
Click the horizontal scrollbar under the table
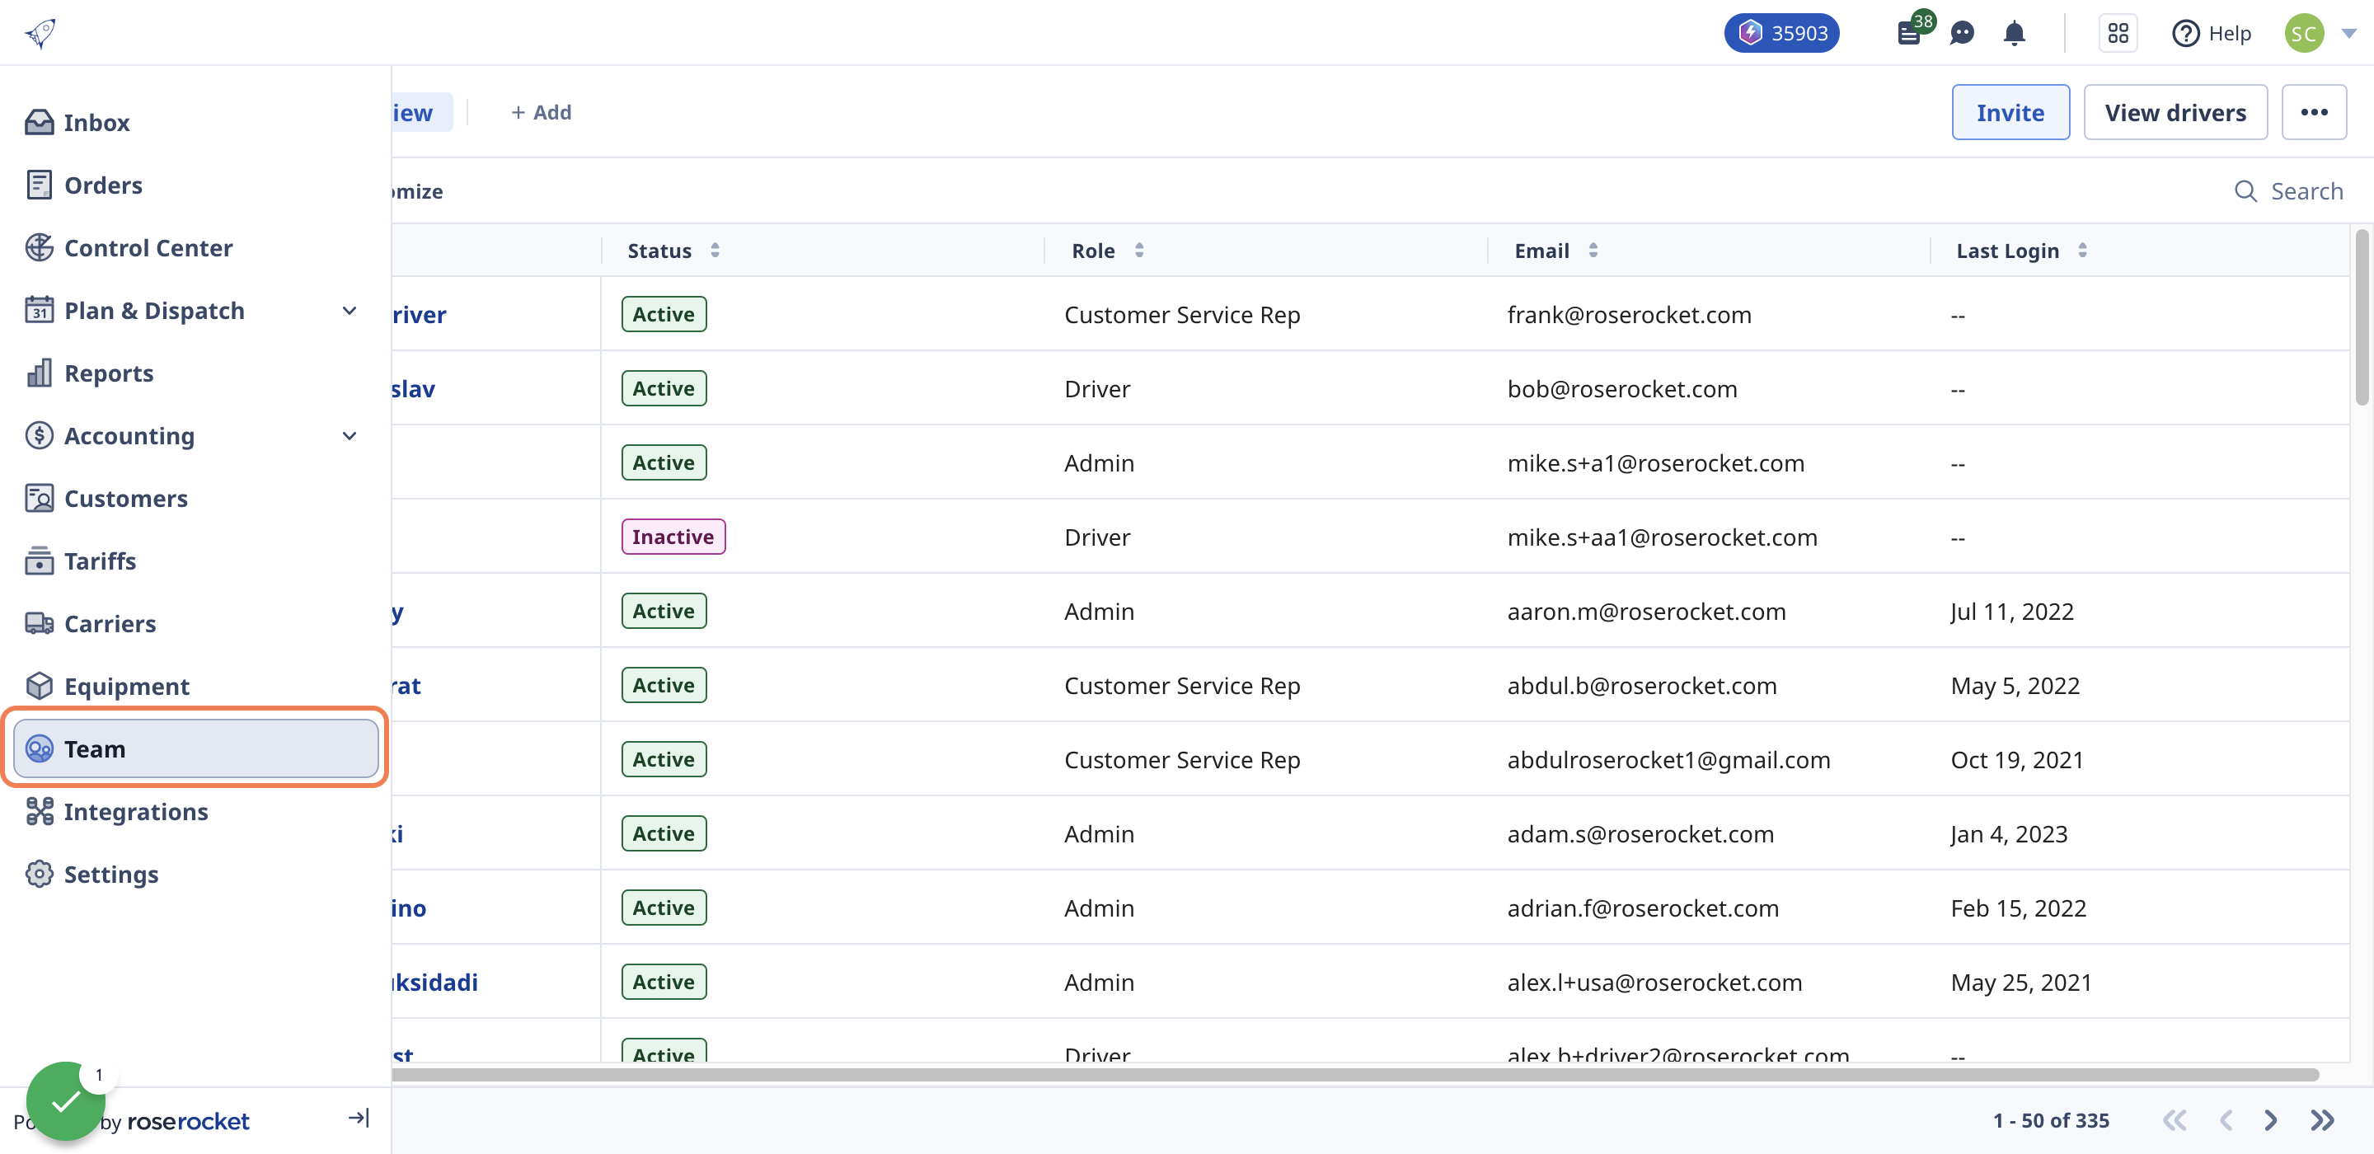coord(1354,1075)
